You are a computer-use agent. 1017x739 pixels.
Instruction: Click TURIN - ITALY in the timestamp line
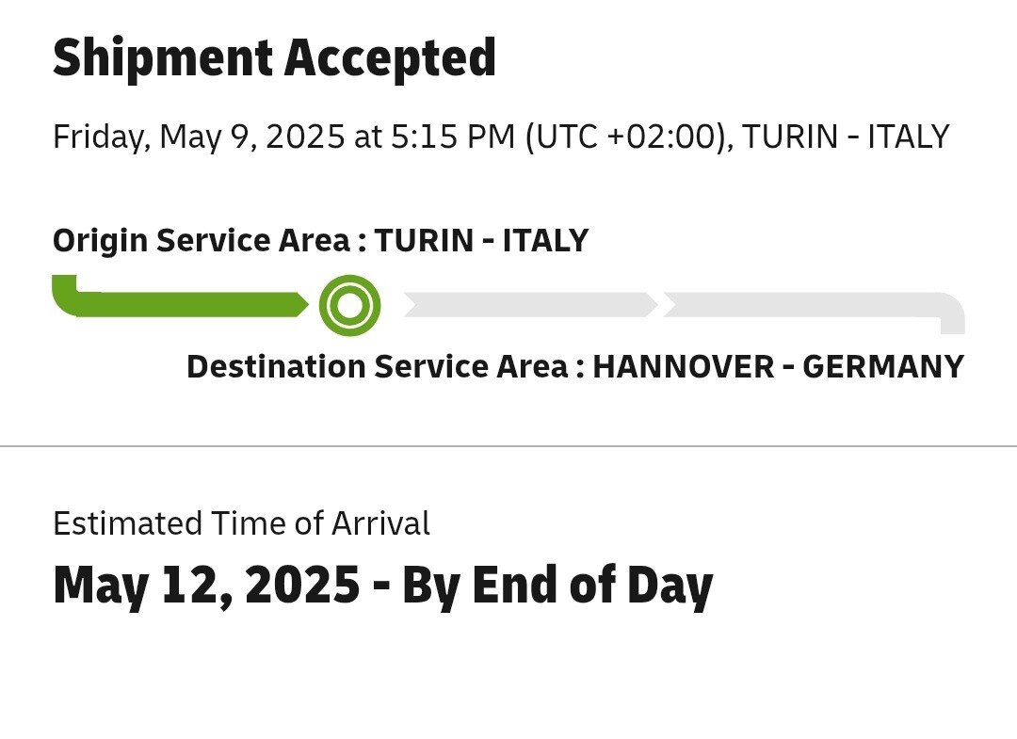(846, 137)
